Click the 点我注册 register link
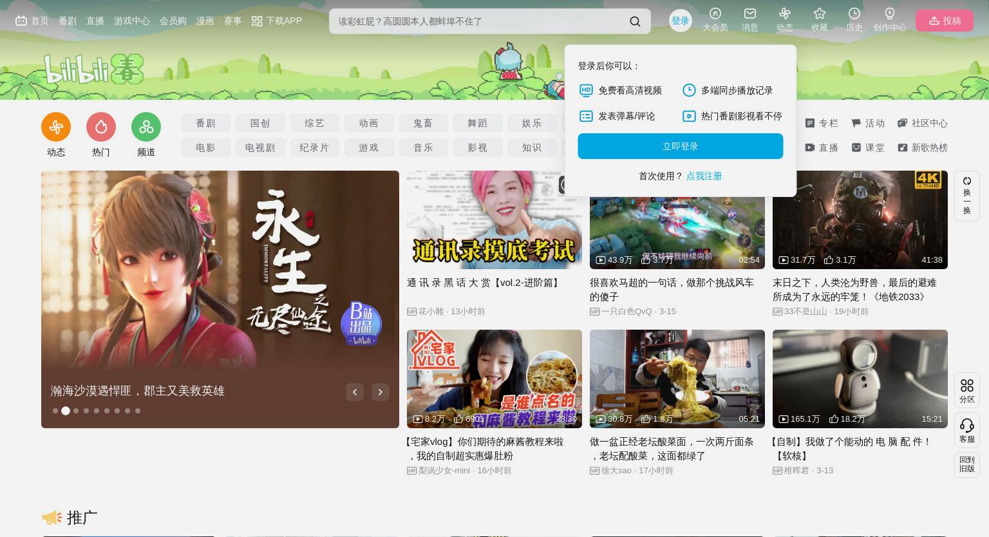The width and height of the screenshot is (989, 537). click(x=704, y=176)
